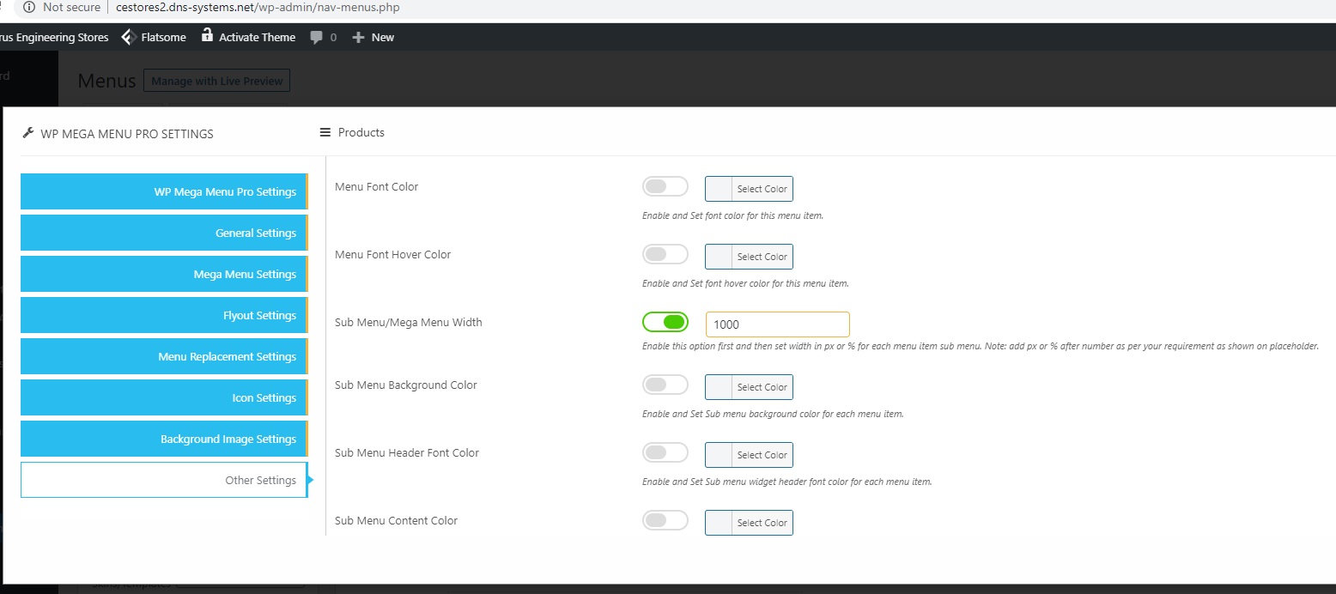Click the Flatsome logo icon in admin bar
1336x594 pixels.
point(128,37)
